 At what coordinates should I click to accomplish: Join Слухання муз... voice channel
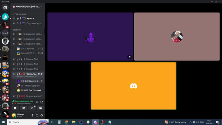point(28,23)
